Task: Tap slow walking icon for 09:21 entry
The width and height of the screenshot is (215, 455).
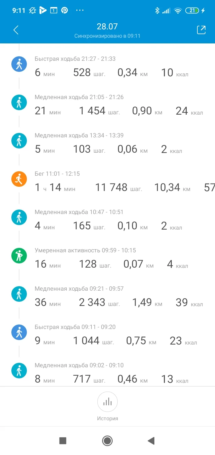Action: [19, 294]
